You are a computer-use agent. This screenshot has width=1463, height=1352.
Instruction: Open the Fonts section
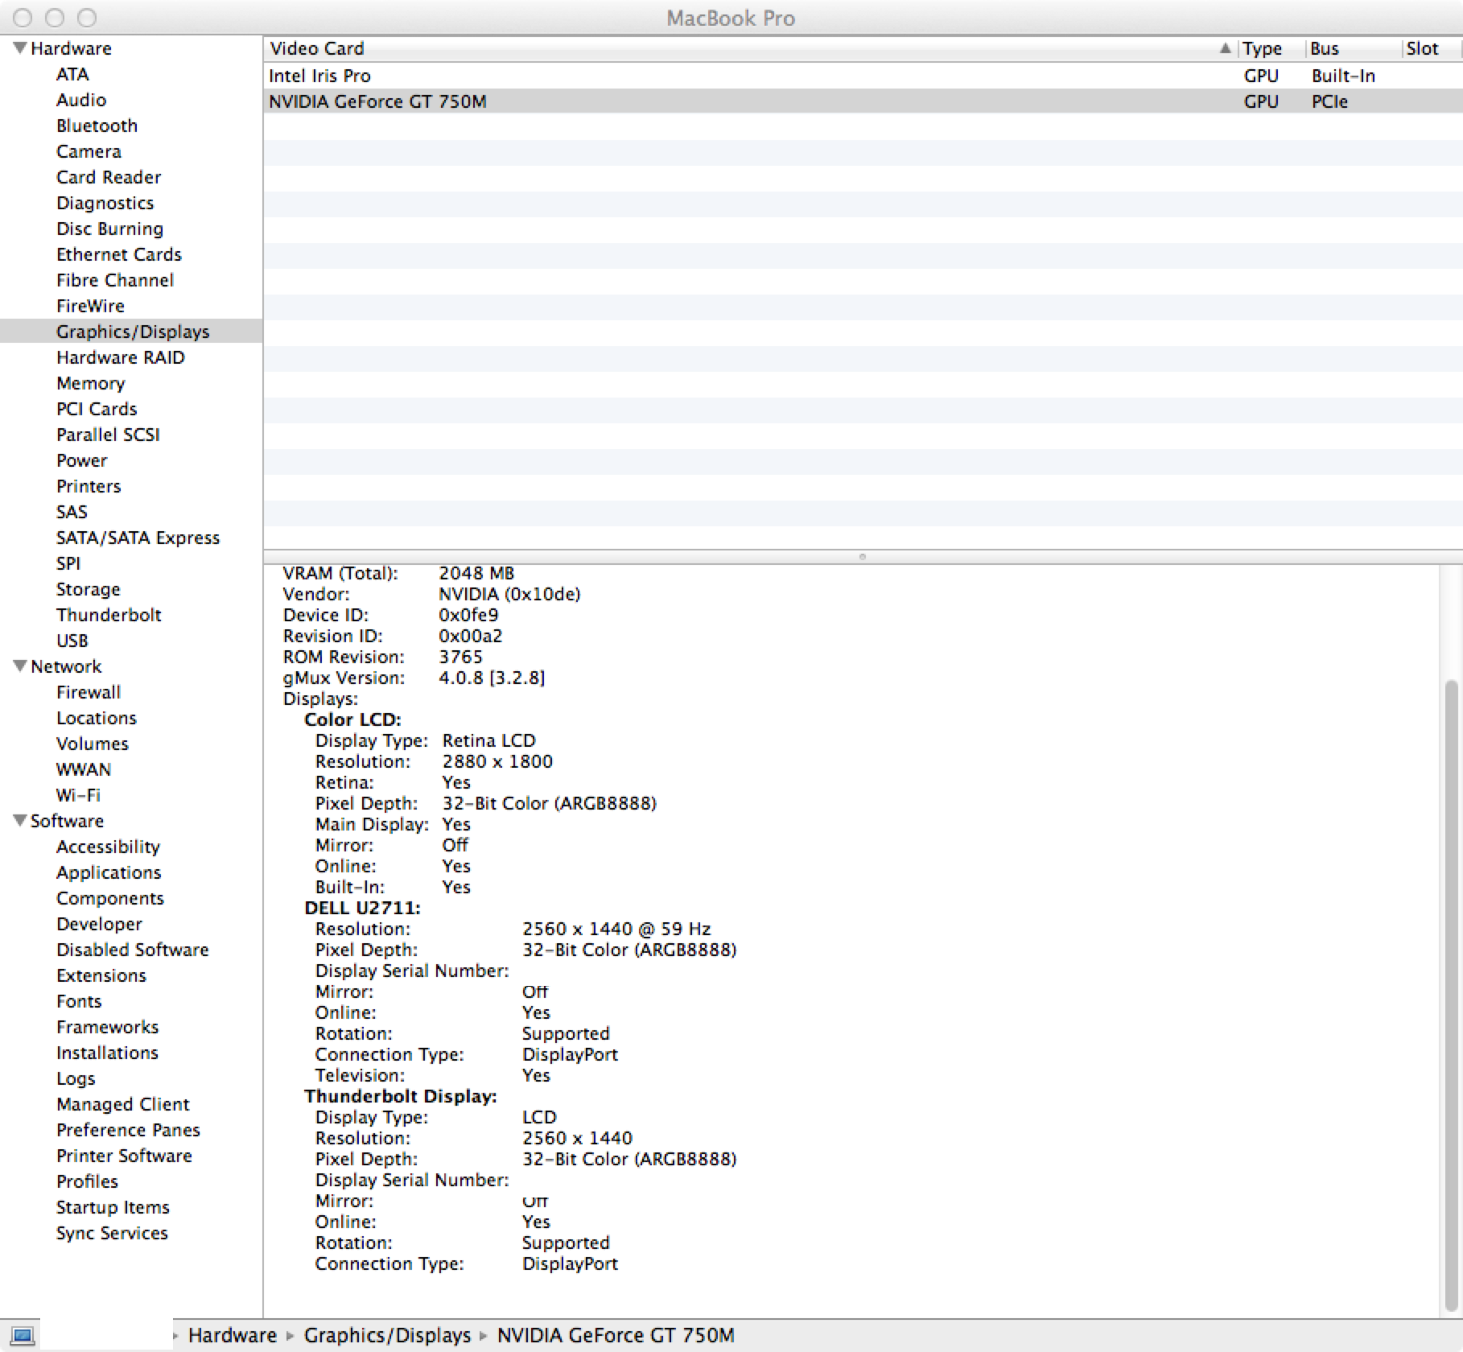(79, 1001)
